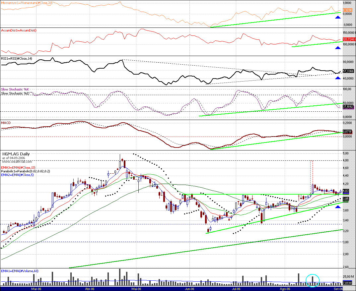Click the 4,40 price axis label

tap(346, 176)
